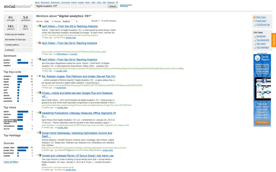Click the boardreader source link under Robsten result
276x172 pixels.
pyautogui.click(x=61, y=88)
